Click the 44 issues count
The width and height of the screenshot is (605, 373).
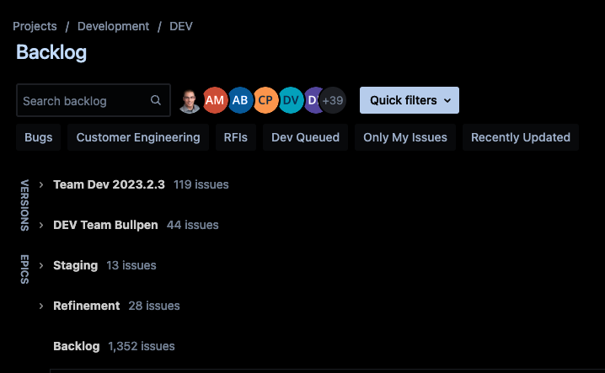(x=192, y=226)
